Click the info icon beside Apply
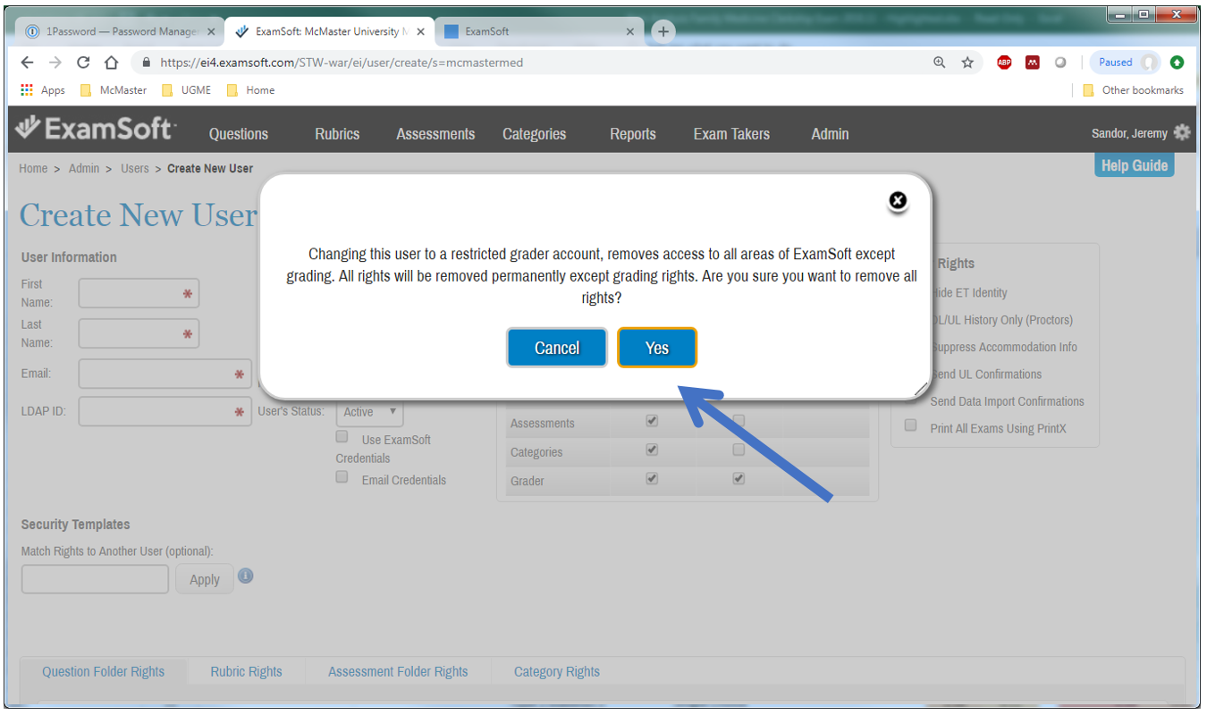This screenshot has width=1207, height=715. (246, 576)
